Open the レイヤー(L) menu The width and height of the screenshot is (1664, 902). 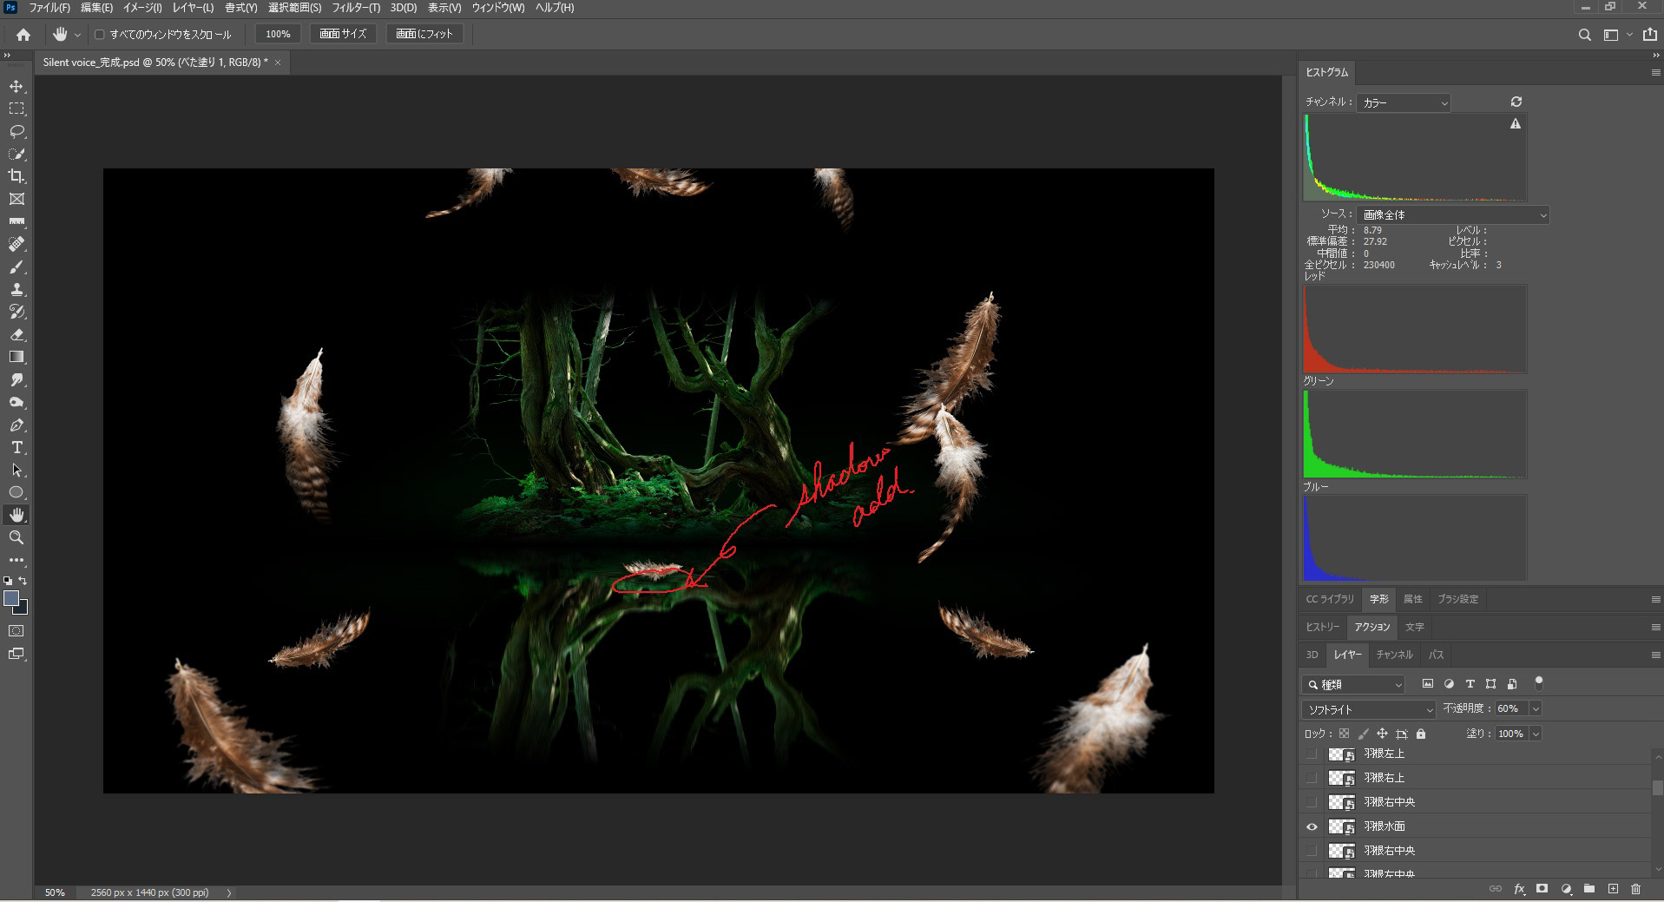193,8
